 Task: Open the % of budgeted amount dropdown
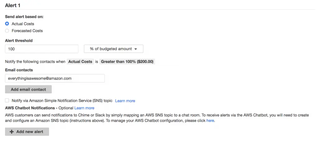114,49
